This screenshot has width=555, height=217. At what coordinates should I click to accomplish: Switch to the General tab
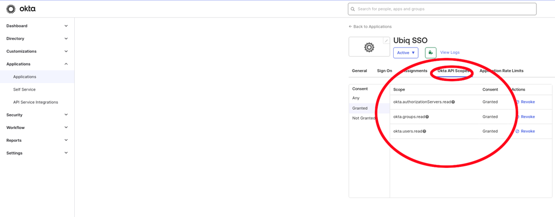[x=359, y=71]
